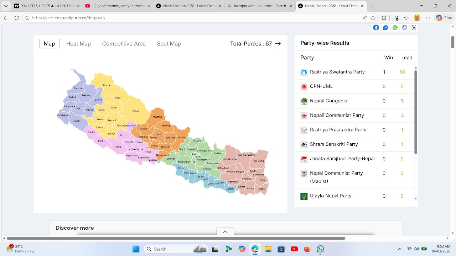This screenshot has height=256, width=456.
Task: Click the Dolpa district on map
Action: (135, 111)
